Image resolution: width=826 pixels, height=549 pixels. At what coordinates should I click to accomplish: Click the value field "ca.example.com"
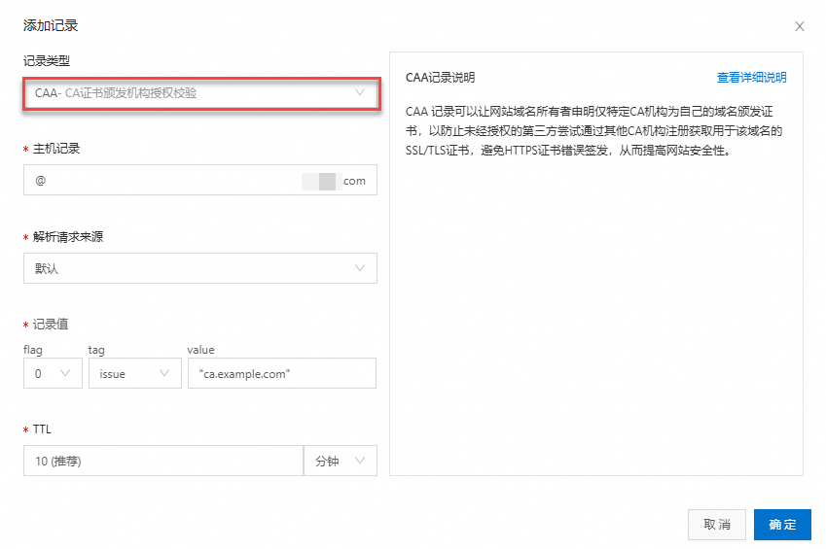coord(282,373)
